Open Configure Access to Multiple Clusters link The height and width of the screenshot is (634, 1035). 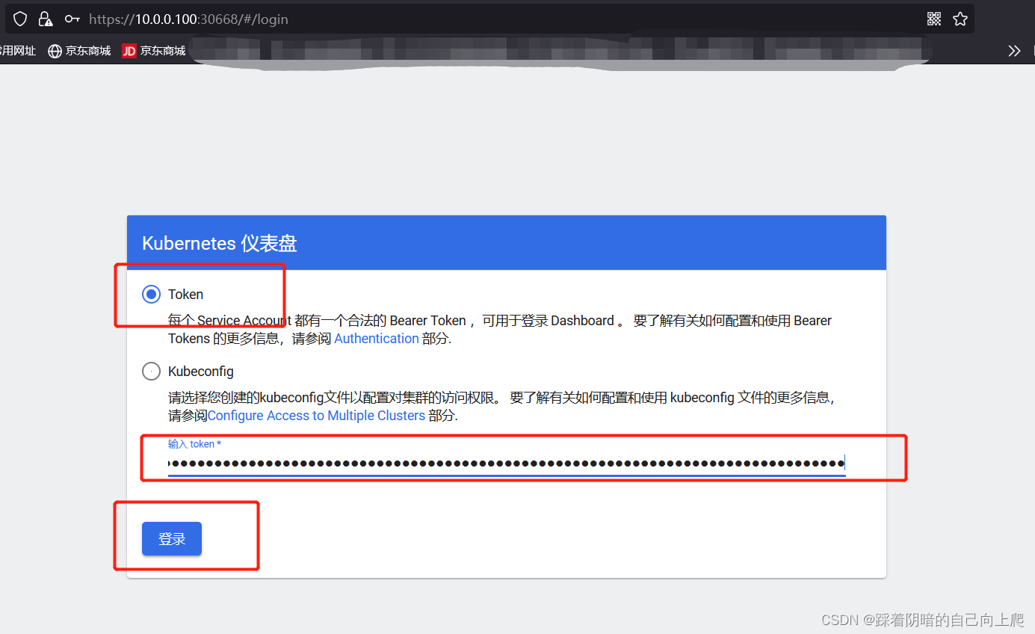pos(316,416)
